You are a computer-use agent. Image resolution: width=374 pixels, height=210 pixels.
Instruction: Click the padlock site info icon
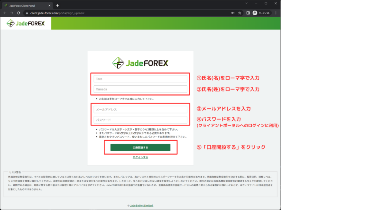coord(26,13)
